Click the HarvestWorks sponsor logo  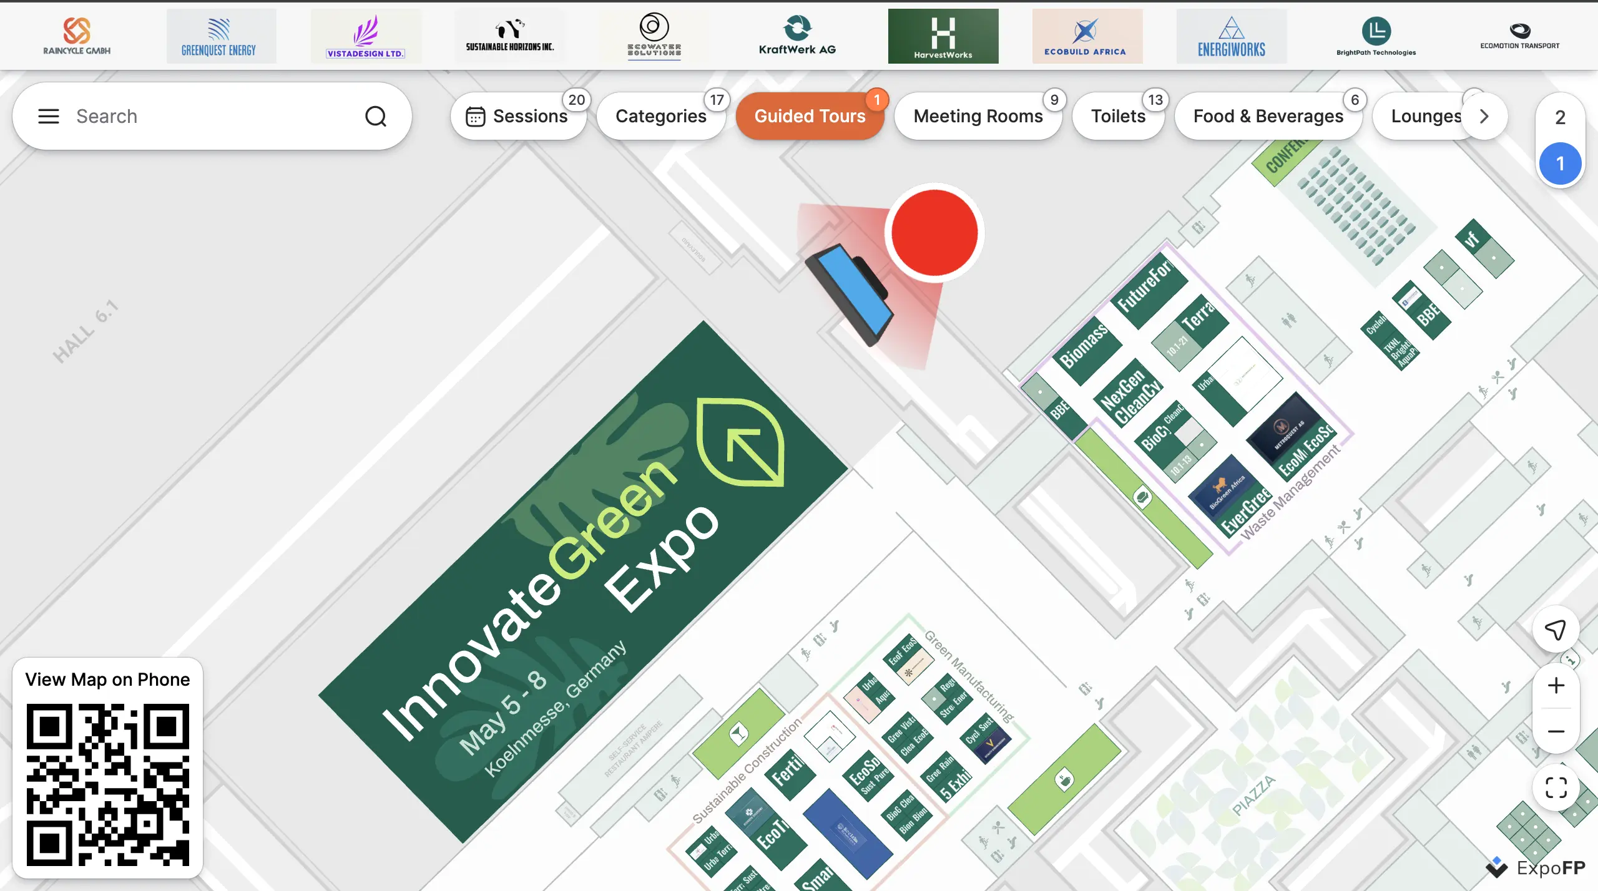pos(943,36)
